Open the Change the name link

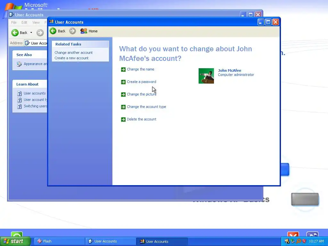(141, 69)
